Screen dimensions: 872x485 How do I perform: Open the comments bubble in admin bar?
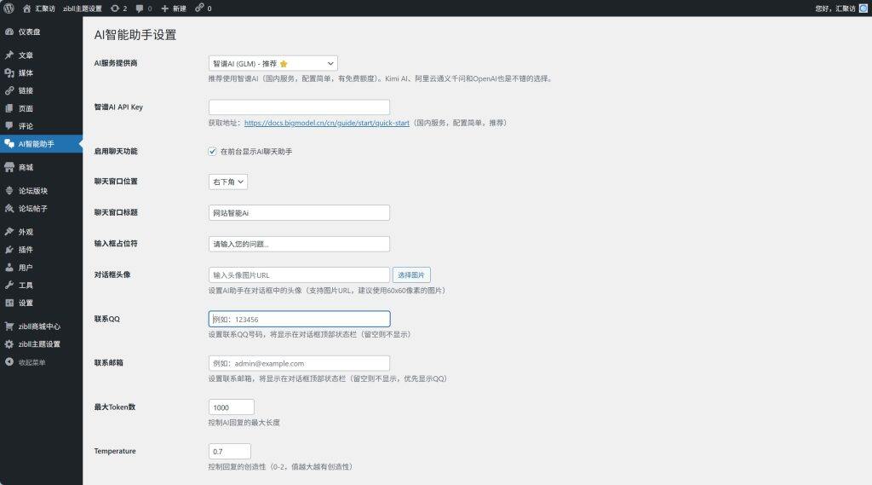140,9
